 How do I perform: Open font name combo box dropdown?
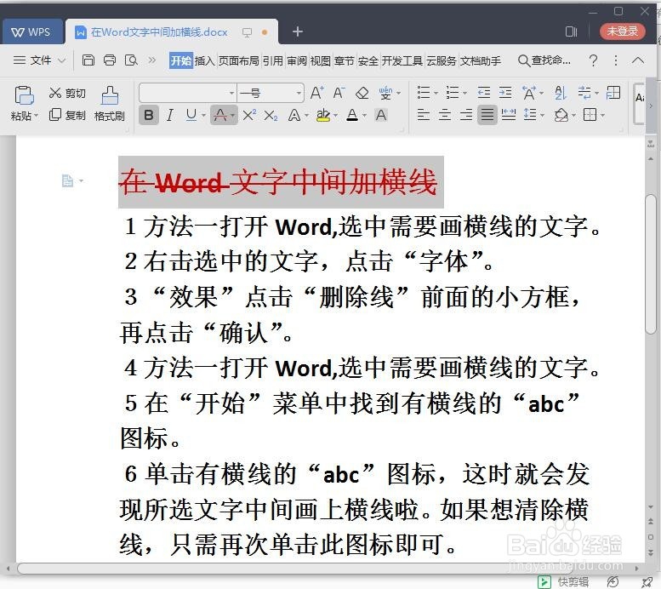coord(231,93)
